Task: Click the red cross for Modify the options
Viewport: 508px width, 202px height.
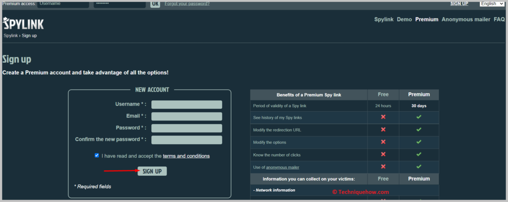Action: pos(383,142)
